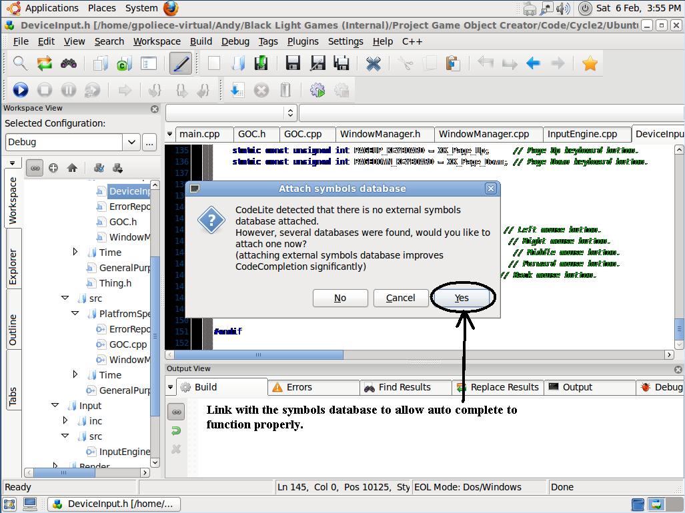Collapse the src folder containing InputEngine
685x513 pixels.
[x=65, y=436]
